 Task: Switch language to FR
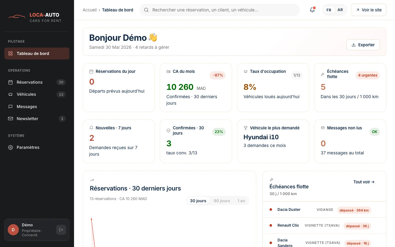(329, 10)
